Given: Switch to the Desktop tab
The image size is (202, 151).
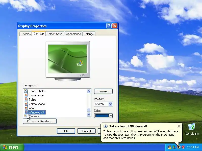Looking at the screenshot, I should (x=39, y=33).
